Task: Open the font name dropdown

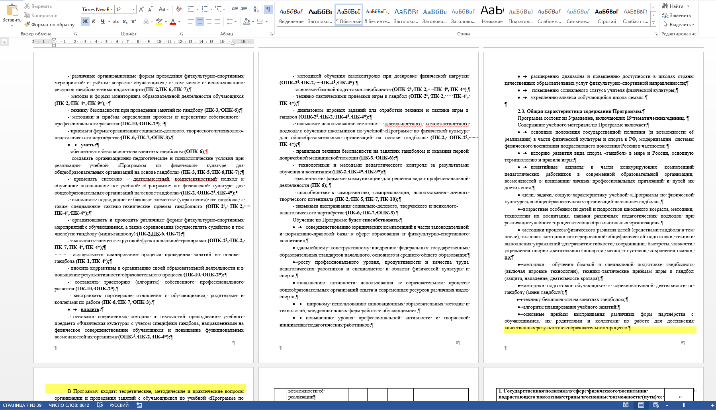Action: (x=112, y=9)
